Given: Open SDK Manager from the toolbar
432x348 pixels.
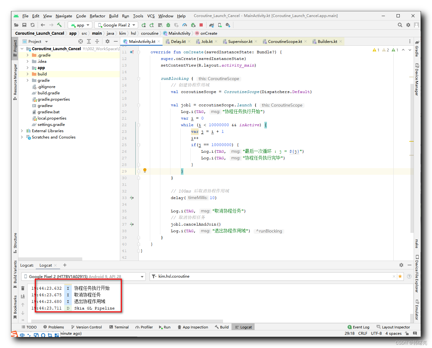Looking at the screenshot, I should point(228,25).
